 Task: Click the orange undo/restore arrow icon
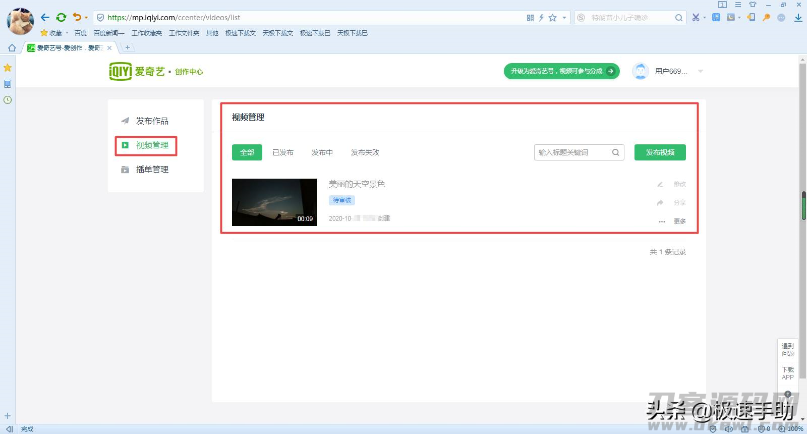77,17
